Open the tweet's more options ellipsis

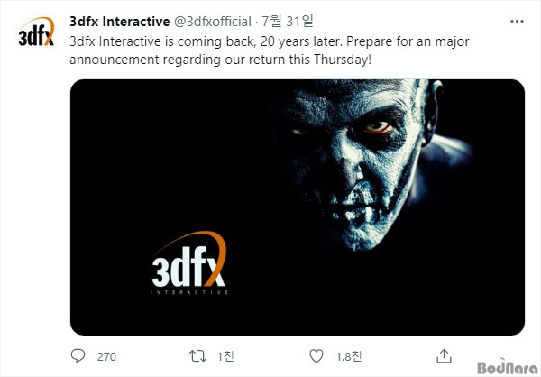[517, 22]
